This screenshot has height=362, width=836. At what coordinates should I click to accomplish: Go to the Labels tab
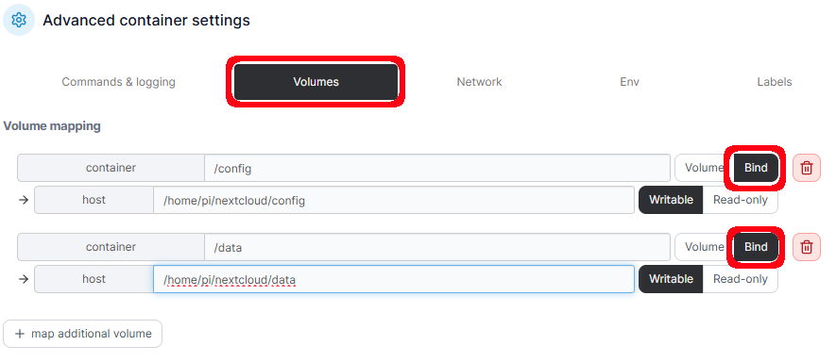(775, 82)
